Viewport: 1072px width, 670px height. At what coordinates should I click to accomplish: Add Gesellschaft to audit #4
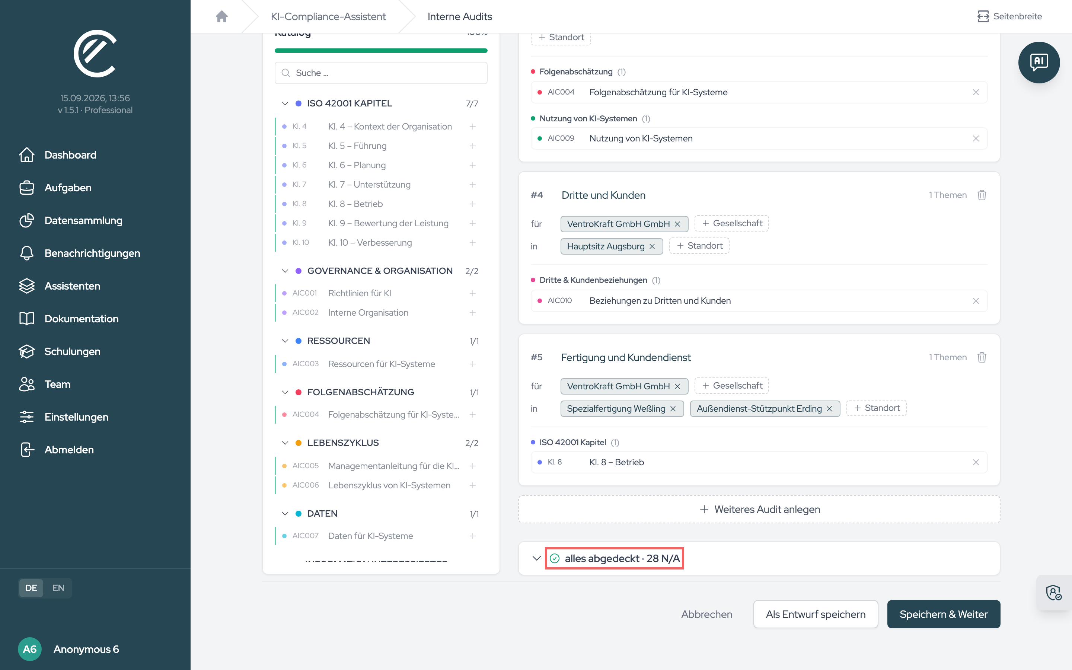tap(732, 224)
